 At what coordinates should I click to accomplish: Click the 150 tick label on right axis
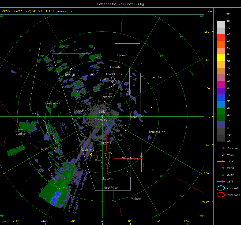click(207, 32)
